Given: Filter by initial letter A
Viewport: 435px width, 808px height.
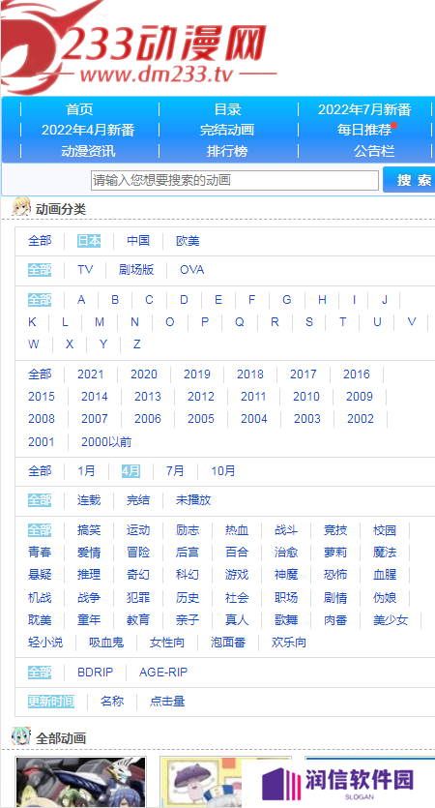Looking at the screenshot, I should 81,300.
